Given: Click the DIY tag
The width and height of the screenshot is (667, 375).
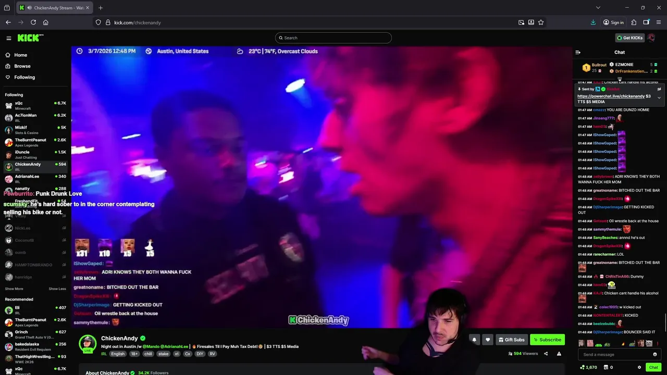Looking at the screenshot, I should [x=200, y=354].
